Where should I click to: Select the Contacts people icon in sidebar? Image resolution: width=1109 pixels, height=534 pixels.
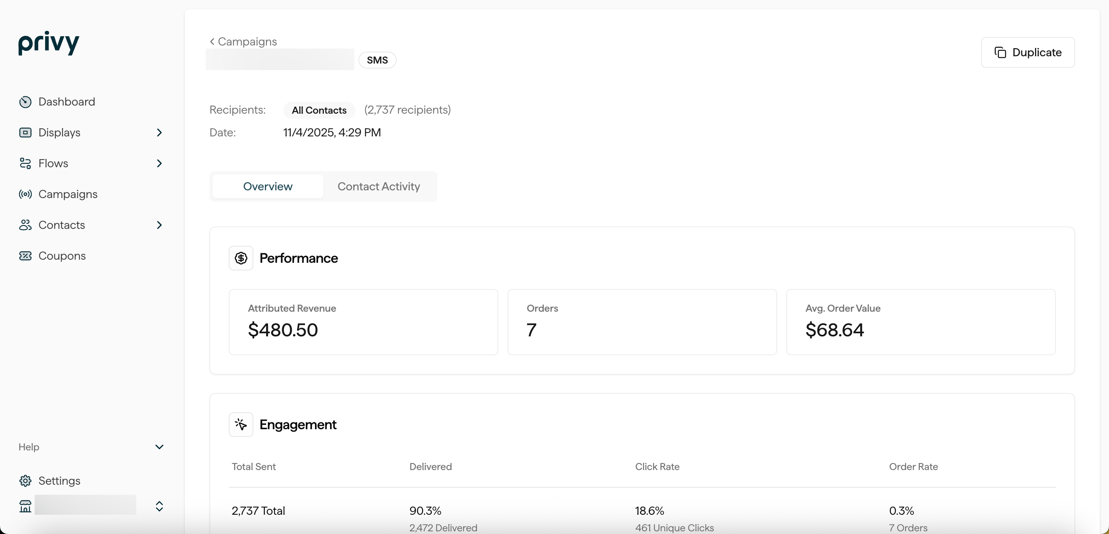[x=25, y=225]
